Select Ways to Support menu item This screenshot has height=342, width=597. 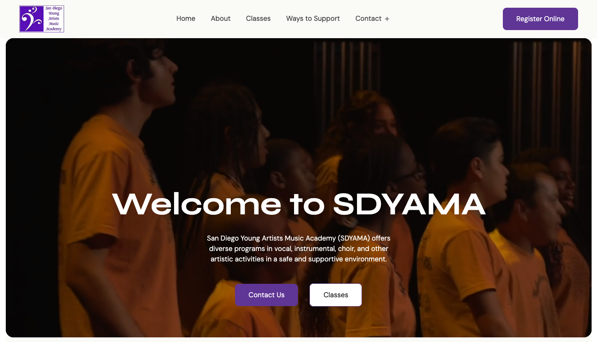pyautogui.click(x=313, y=19)
